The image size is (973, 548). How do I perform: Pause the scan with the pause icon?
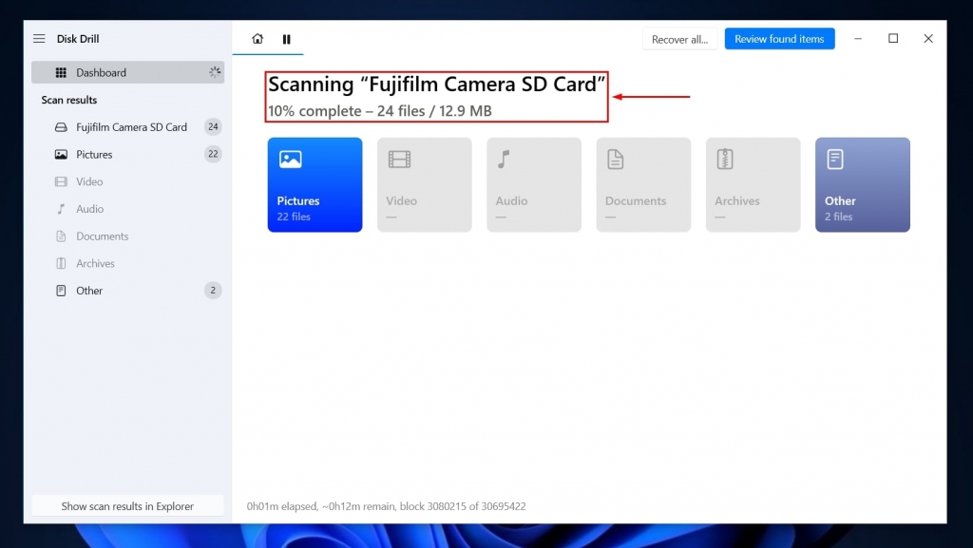point(287,39)
